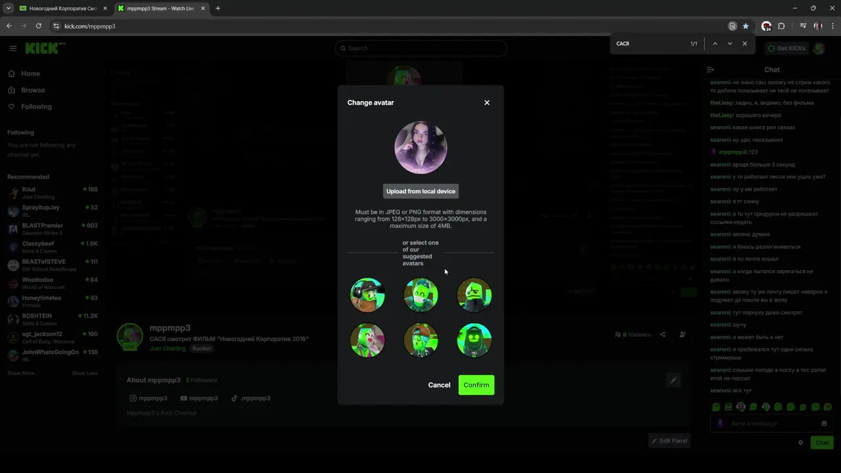Open the TikTok .mppmpp3 link

click(251, 398)
